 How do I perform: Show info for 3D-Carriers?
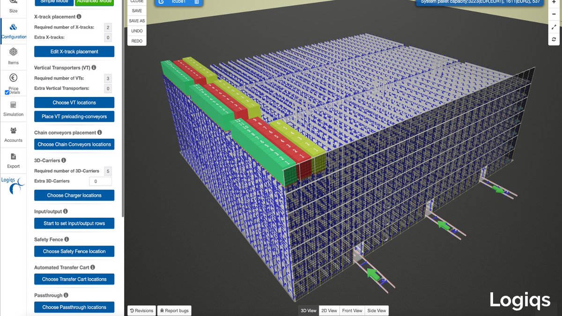click(64, 160)
